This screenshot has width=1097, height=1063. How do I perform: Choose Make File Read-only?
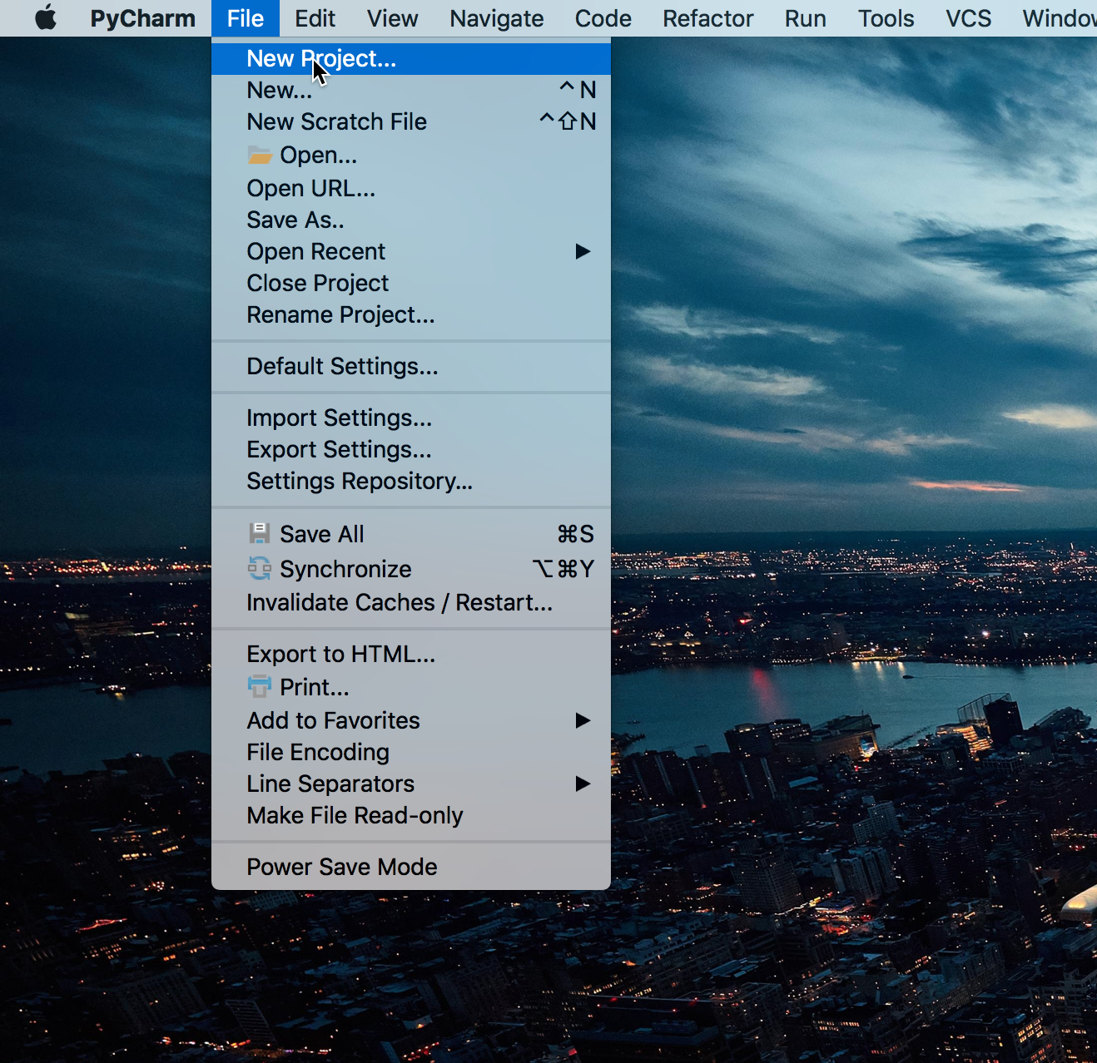coord(411,815)
